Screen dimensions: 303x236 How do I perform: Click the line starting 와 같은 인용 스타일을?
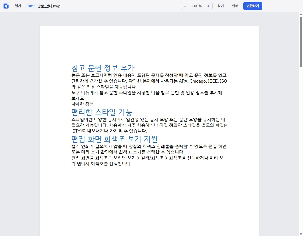pyautogui.click(x=104, y=87)
